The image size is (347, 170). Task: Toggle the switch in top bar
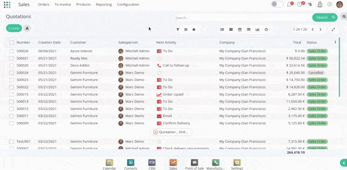(x=277, y=4)
